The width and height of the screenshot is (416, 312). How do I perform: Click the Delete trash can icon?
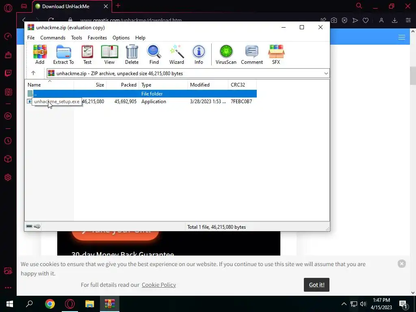pos(132,54)
